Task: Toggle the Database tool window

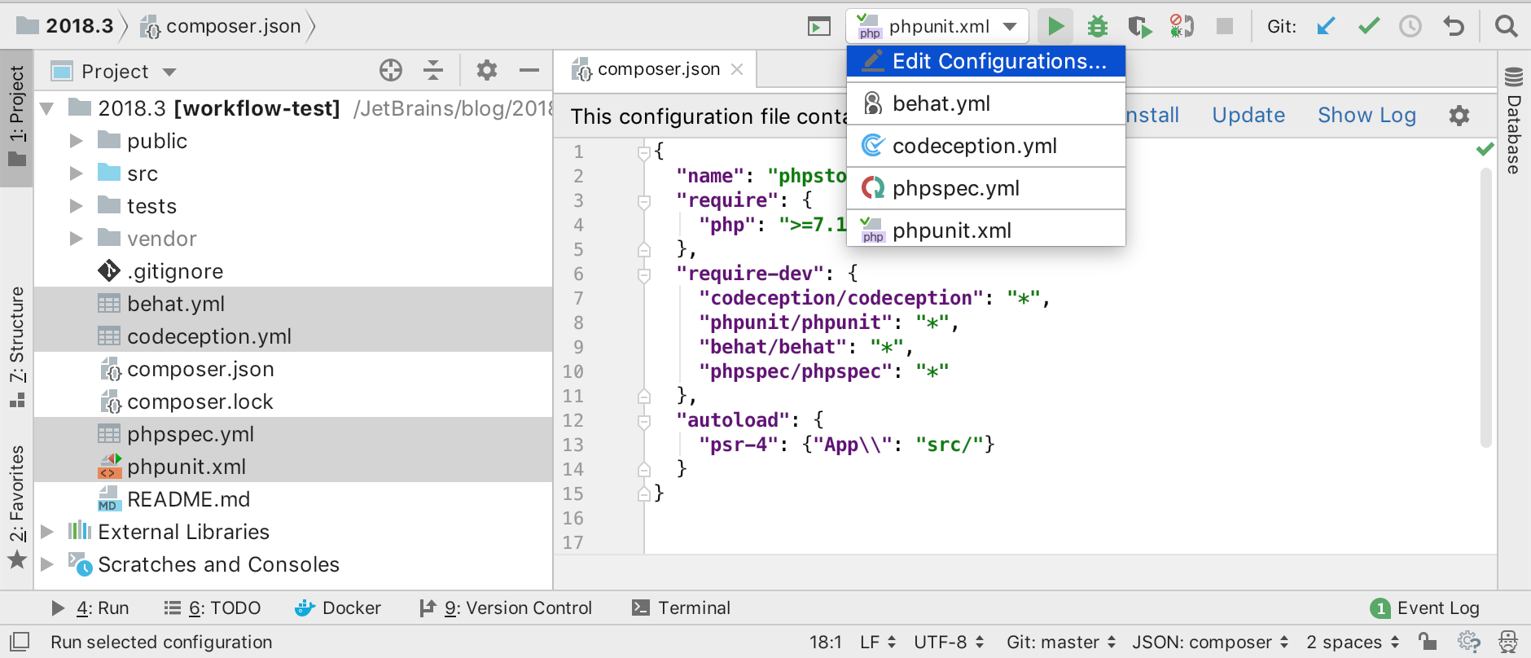Action: coord(1514,122)
